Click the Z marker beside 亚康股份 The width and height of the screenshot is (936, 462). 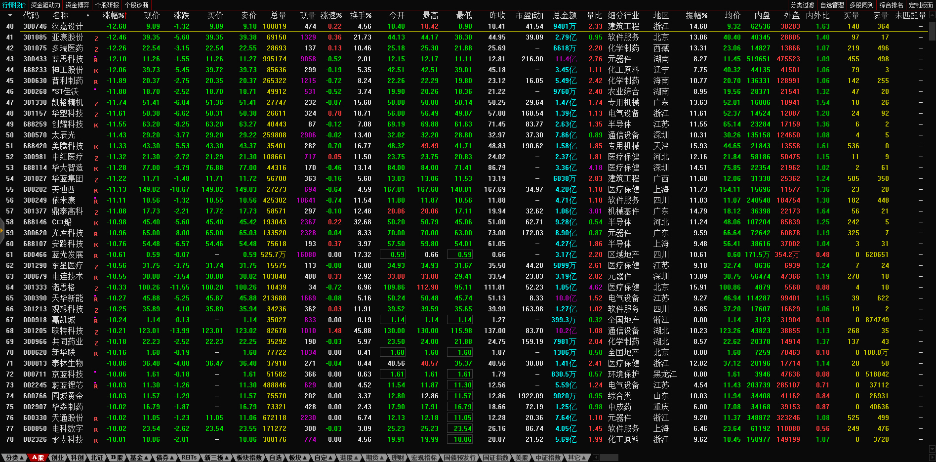[x=96, y=38]
